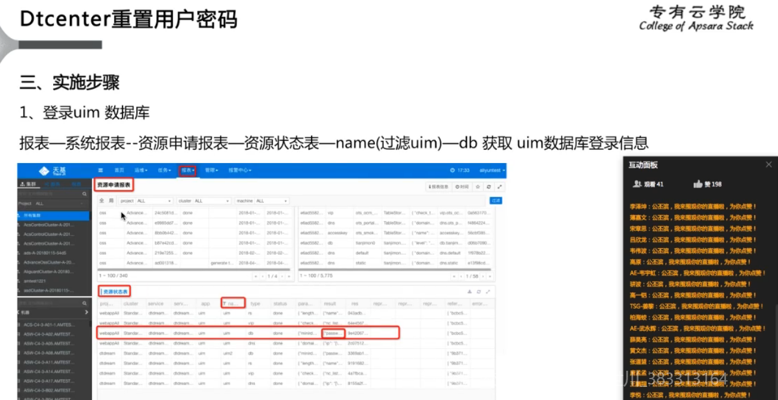Screen dimensions: 778x400
Task: Download 资源状态表 with the export icon
Action: (x=470, y=292)
